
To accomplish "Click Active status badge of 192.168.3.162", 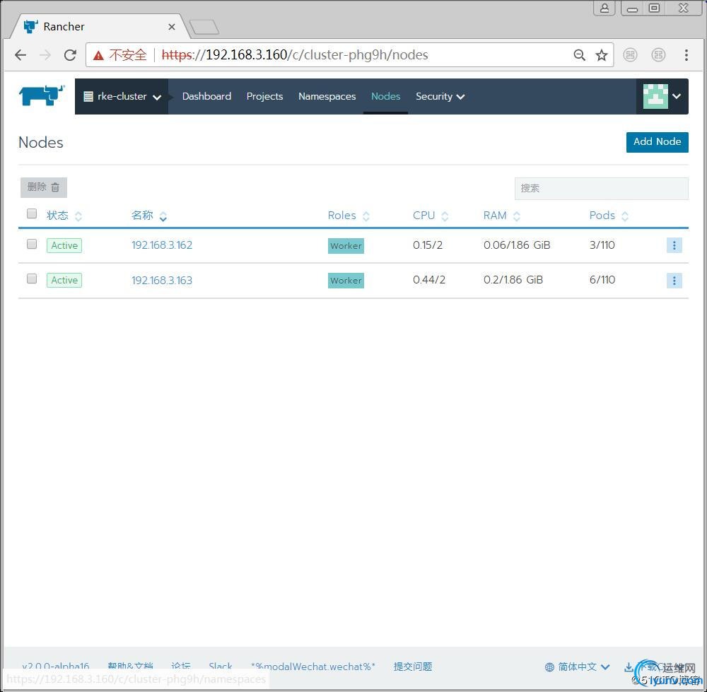I will [x=64, y=245].
